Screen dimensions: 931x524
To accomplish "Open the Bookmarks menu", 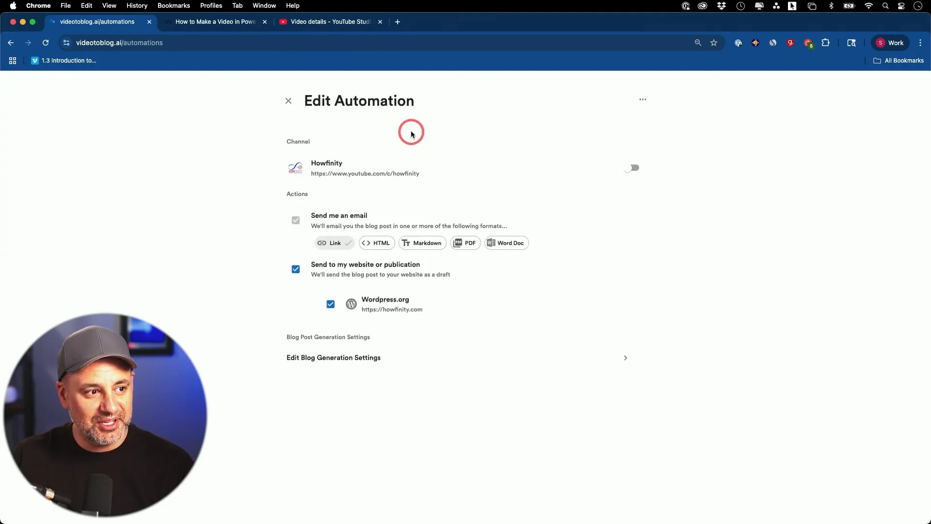I will pyautogui.click(x=174, y=6).
